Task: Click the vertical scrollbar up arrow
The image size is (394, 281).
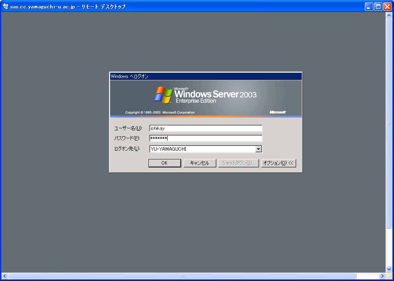Action: (x=389, y=15)
